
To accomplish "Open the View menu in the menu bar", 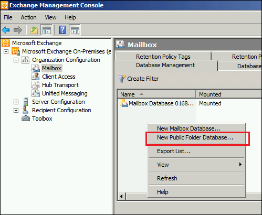I will (x=50, y=17).
